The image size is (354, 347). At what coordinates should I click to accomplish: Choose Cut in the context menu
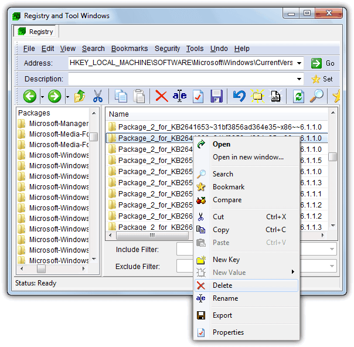tap(246, 217)
